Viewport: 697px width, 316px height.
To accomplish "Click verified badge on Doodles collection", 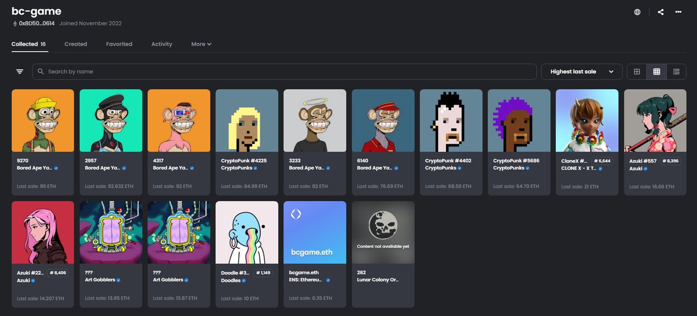I will point(245,279).
